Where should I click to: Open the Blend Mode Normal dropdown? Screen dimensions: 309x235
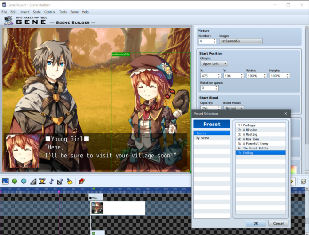[234, 108]
